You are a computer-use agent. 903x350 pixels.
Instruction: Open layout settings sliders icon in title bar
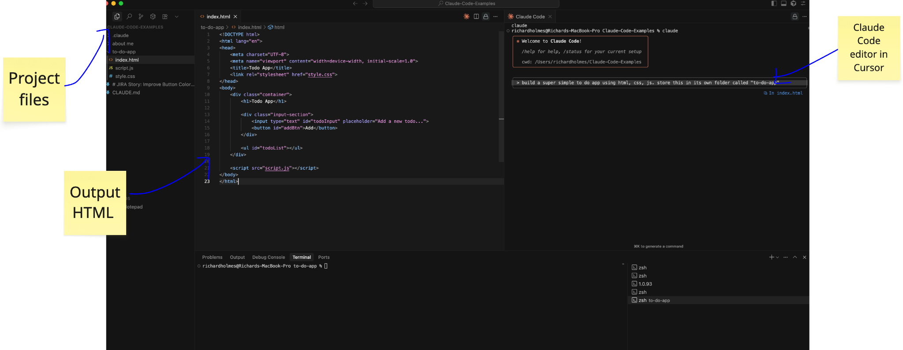click(x=803, y=3)
